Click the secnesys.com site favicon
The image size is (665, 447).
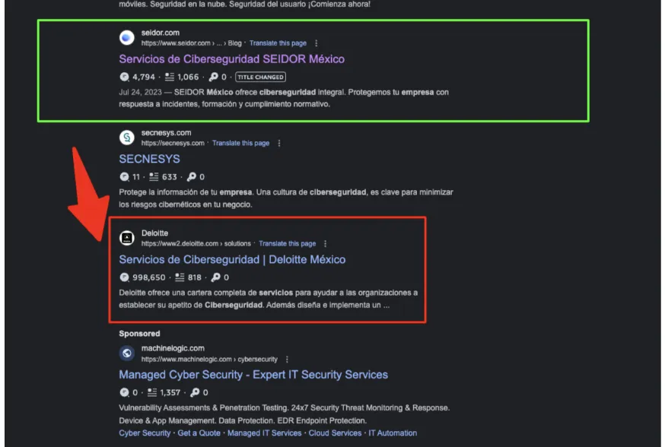click(x=127, y=138)
